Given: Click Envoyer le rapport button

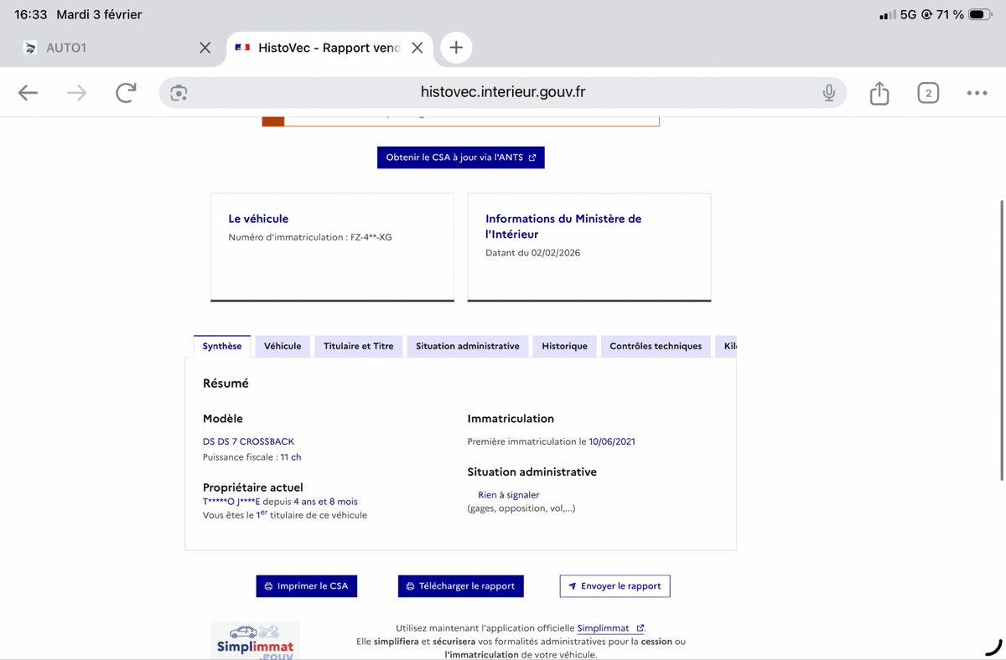Looking at the screenshot, I should [x=614, y=586].
